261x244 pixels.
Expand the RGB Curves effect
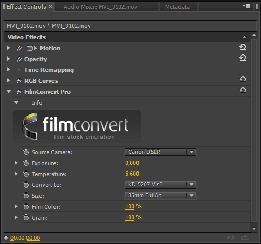click(x=9, y=80)
